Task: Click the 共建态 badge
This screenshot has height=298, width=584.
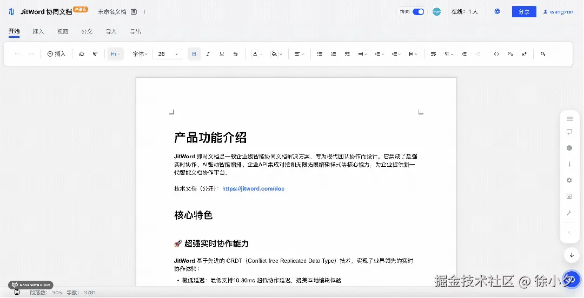Action: [81, 9]
